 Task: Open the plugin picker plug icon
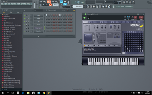[x=106, y=6]
